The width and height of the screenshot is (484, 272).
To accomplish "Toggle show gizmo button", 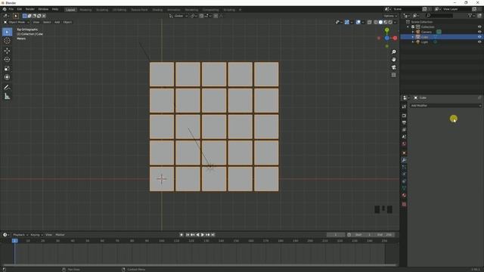I will coord(347,22).
